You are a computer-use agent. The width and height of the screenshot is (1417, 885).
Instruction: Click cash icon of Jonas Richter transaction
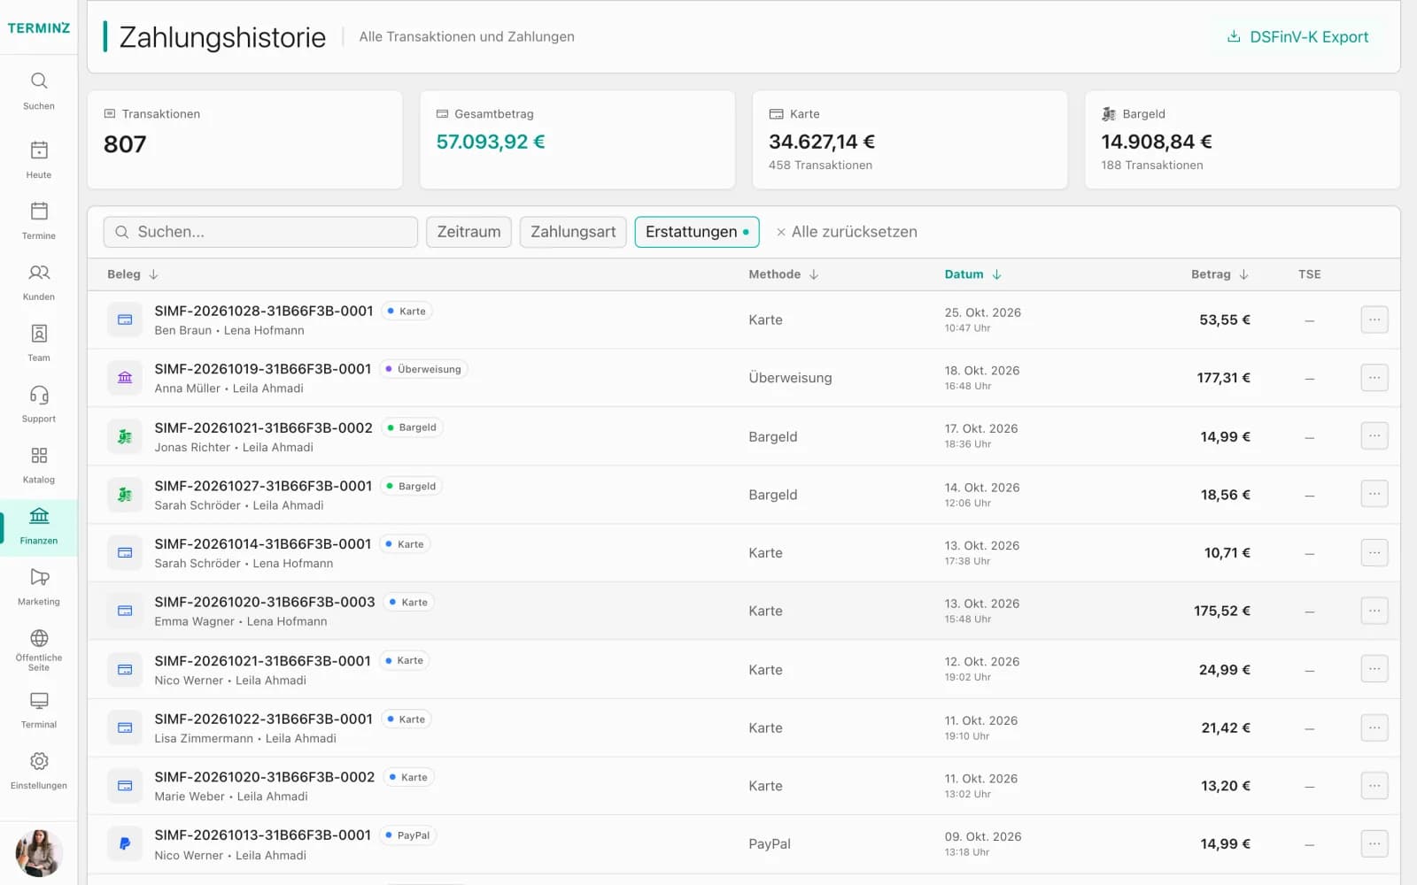125,436
